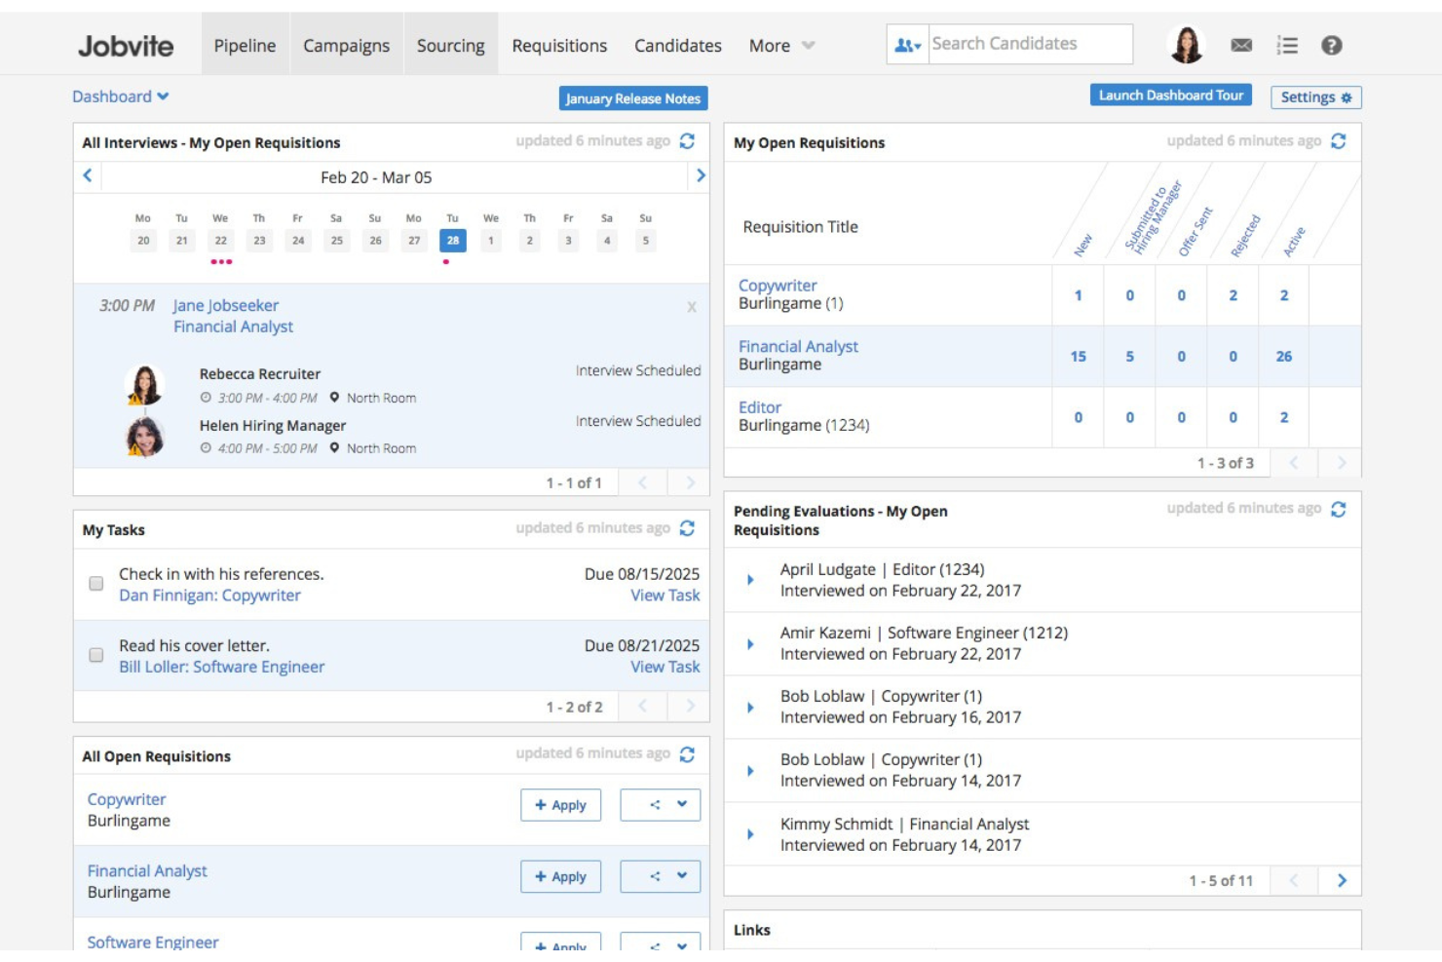Image resolution: width=1442 pixels, height=962 pixels.
Task: Open the Financial Analyst requisition link
Action: point(798,347)
